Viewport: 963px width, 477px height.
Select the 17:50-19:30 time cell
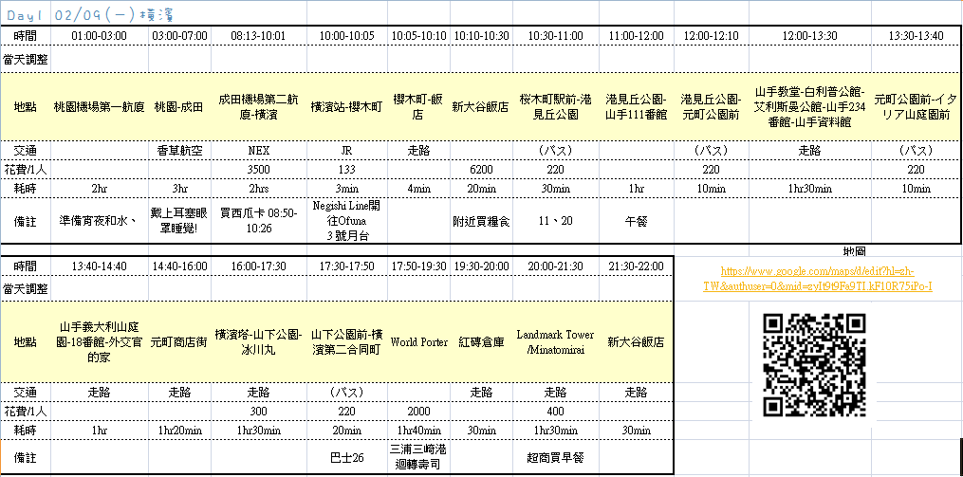point(418,266)
